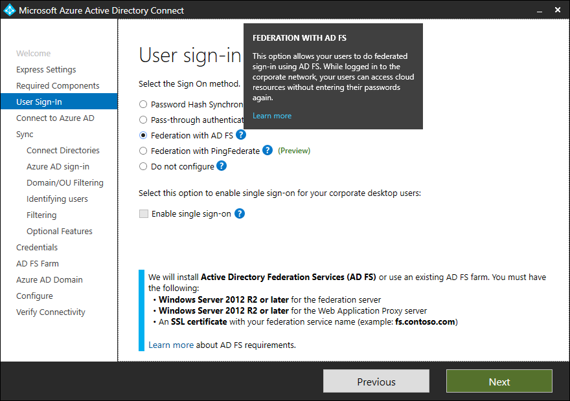Select Password Hash Synchronization method

pos(142,103)
